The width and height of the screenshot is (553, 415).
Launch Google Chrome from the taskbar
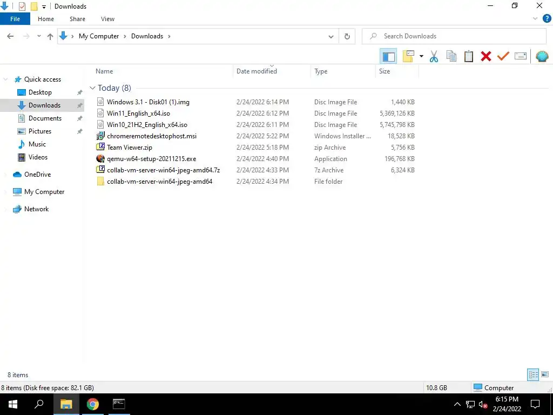point(92,404)
